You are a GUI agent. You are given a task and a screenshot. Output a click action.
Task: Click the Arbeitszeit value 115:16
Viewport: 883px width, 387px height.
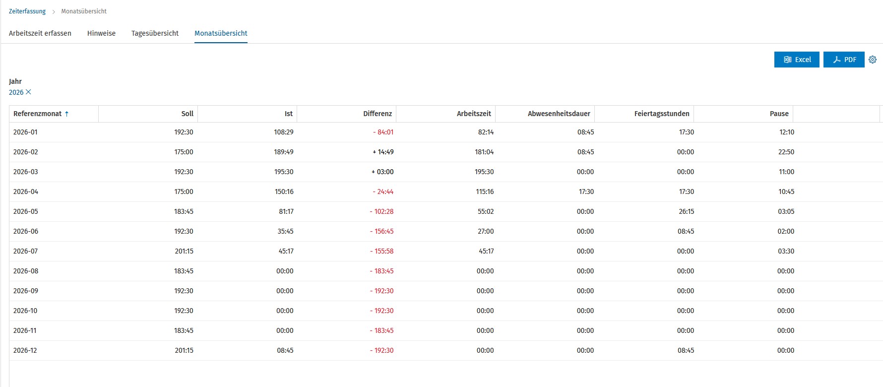pyautogui.click(x=485, y=192)
